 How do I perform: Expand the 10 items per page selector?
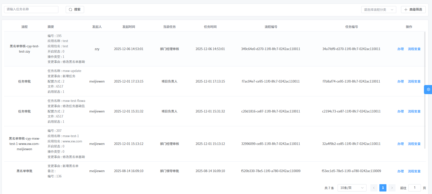(x=352, y=188)
